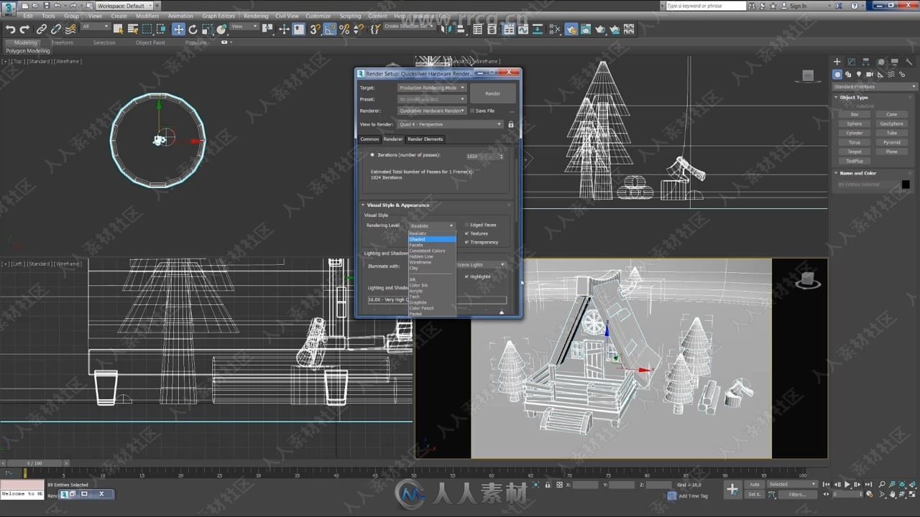This screenshot has width=920, height=517.
Task: Toggle Percent Snap
Action: pos(344,29)
